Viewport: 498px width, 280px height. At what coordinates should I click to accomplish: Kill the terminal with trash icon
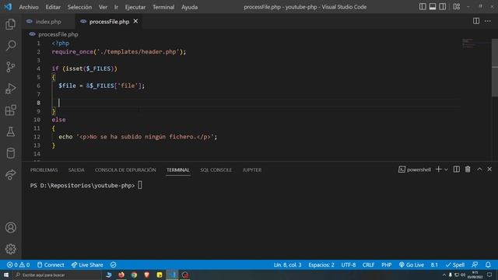point(468,170)
